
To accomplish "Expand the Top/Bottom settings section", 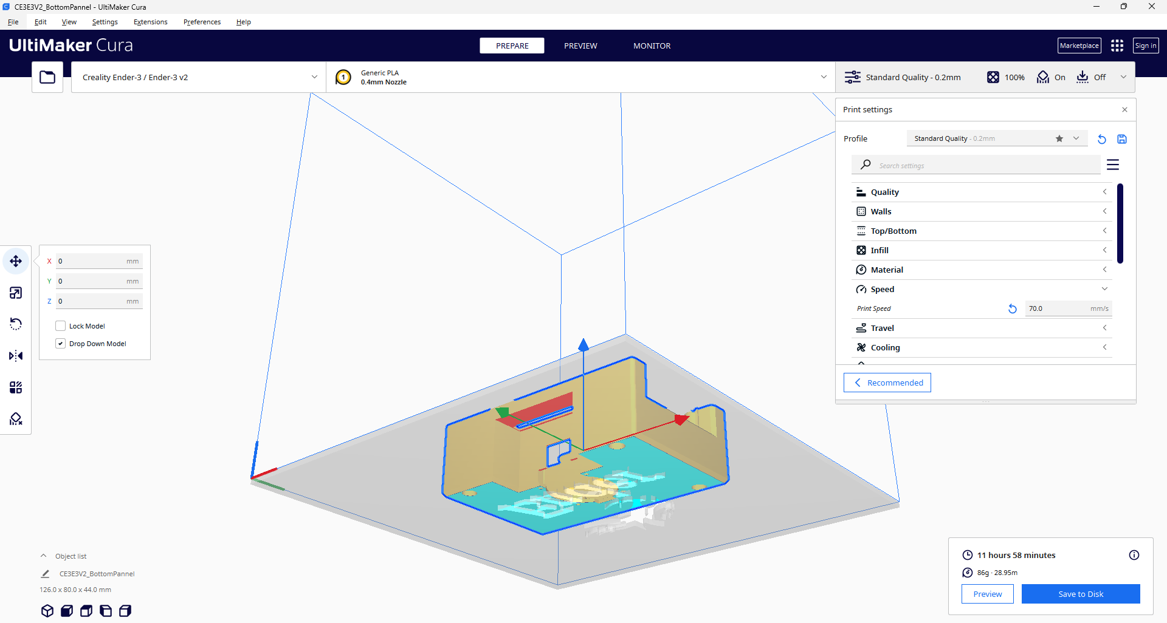I will click(982, 231).
